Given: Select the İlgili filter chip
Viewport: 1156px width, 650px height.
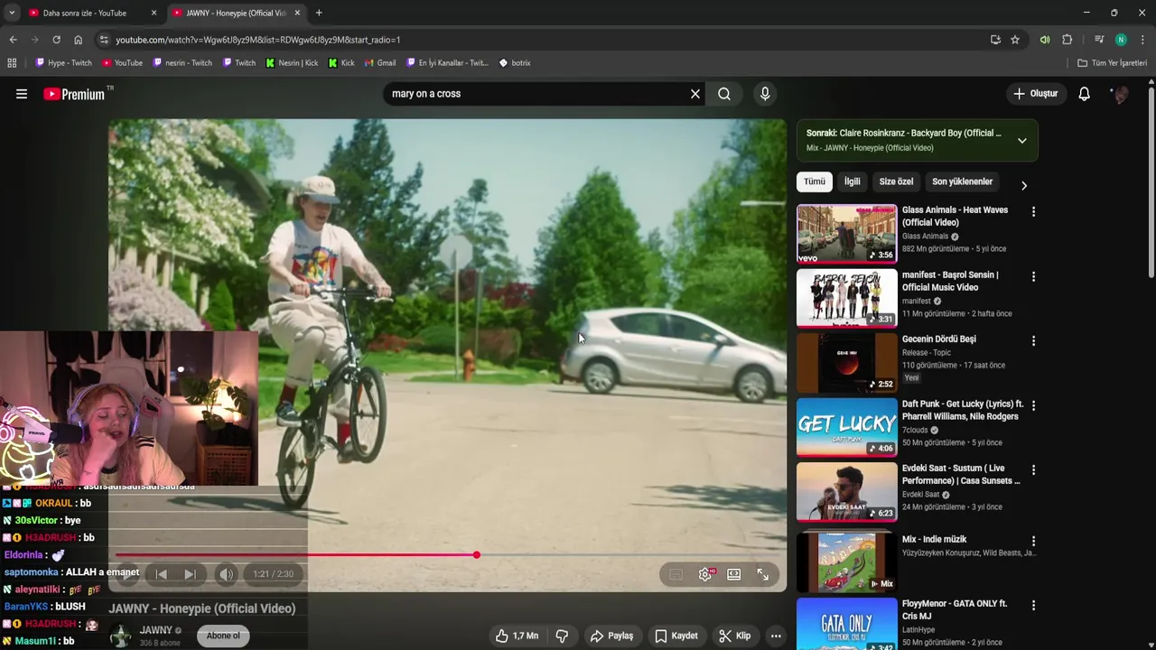Looking at the screenshot, I should (853, 181).
